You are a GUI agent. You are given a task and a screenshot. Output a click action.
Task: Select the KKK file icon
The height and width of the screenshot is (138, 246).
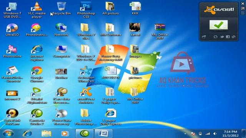tap(135, 8)
